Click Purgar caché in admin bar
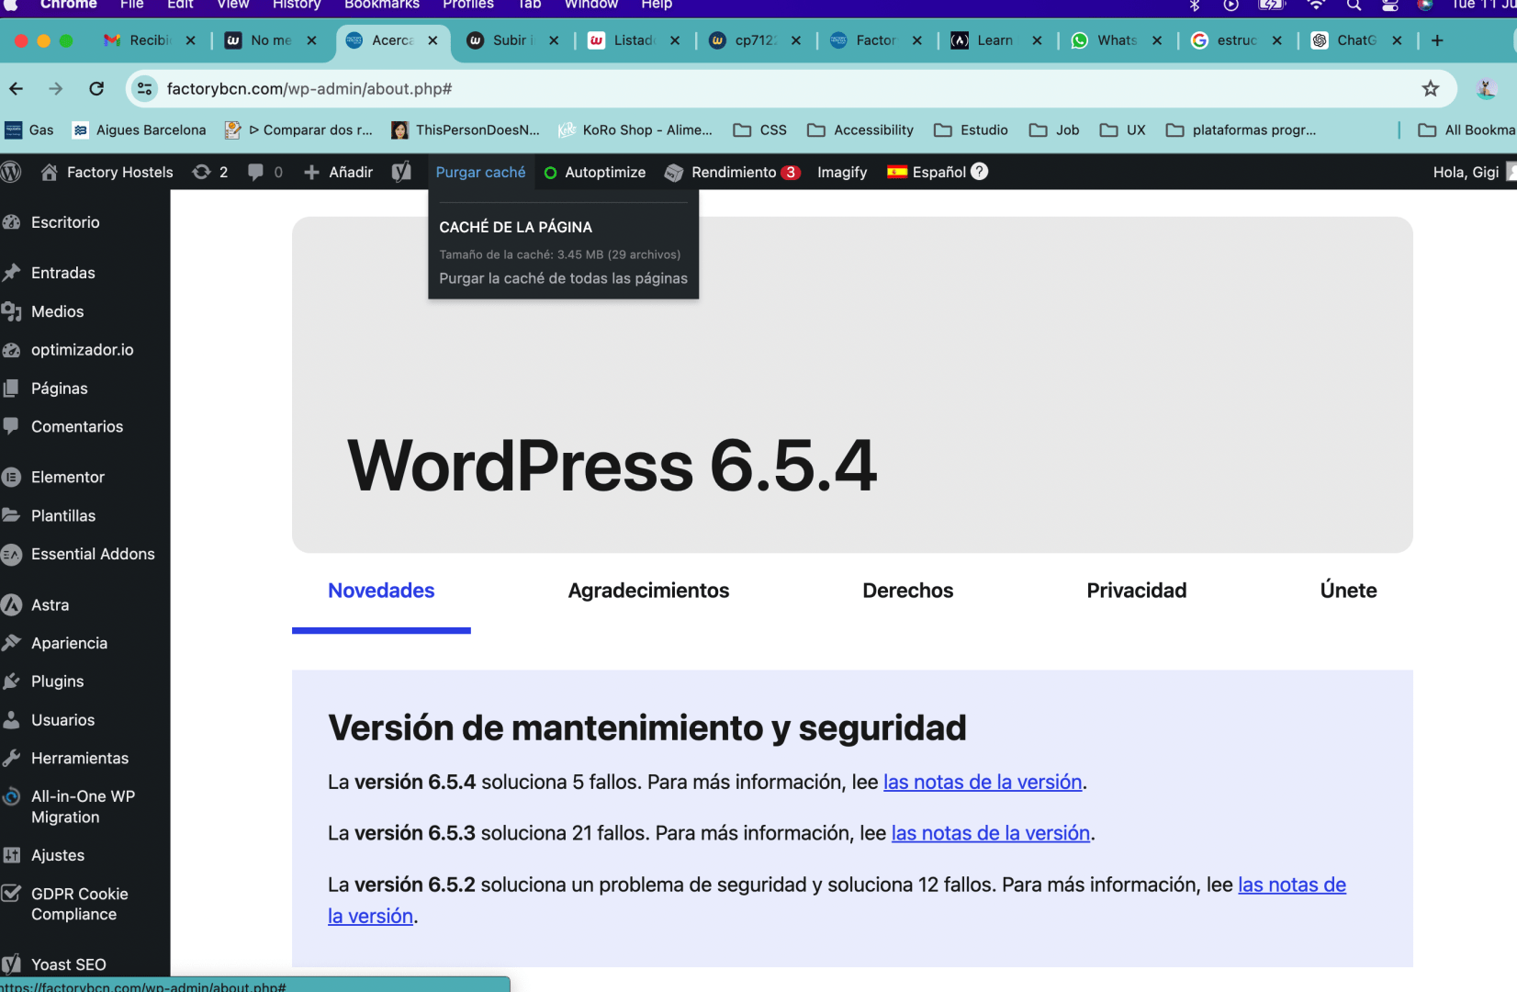The image size is (1517, 992). pyautogui.click(x=480, y=172)
